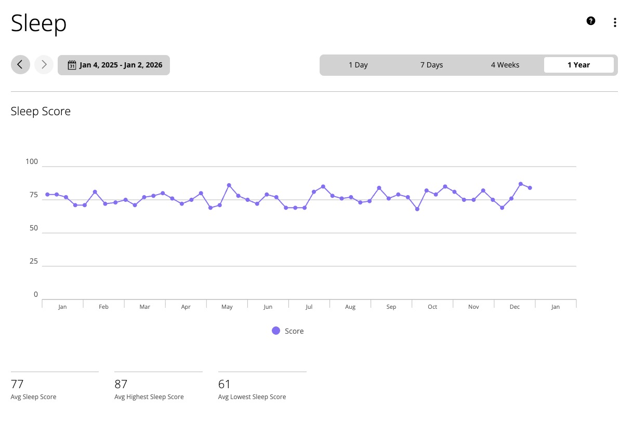Select the 1 Year tab

point(578,65)
